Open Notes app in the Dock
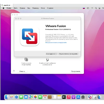 coord(59,97)
